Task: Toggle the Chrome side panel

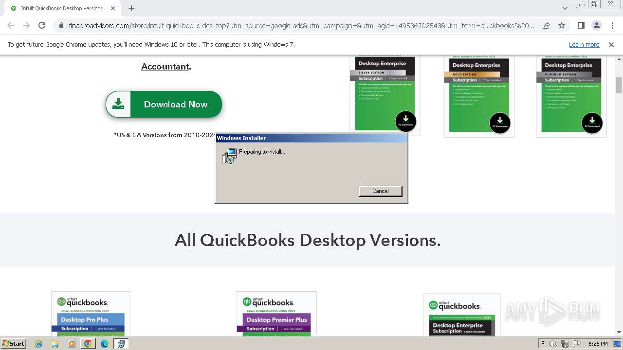Action: (581, 25)
